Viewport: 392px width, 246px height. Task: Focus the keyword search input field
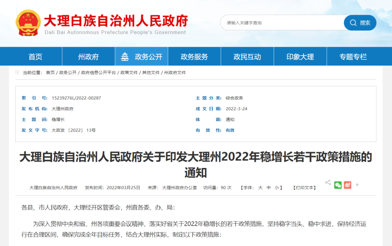[x=282, y=23]
